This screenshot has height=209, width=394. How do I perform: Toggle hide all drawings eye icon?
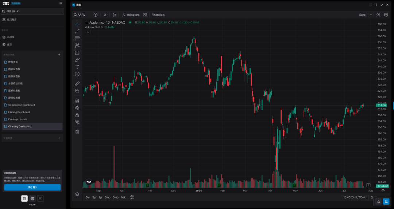coord(77,122)
